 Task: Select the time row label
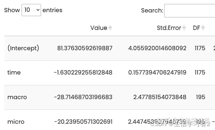14,73
